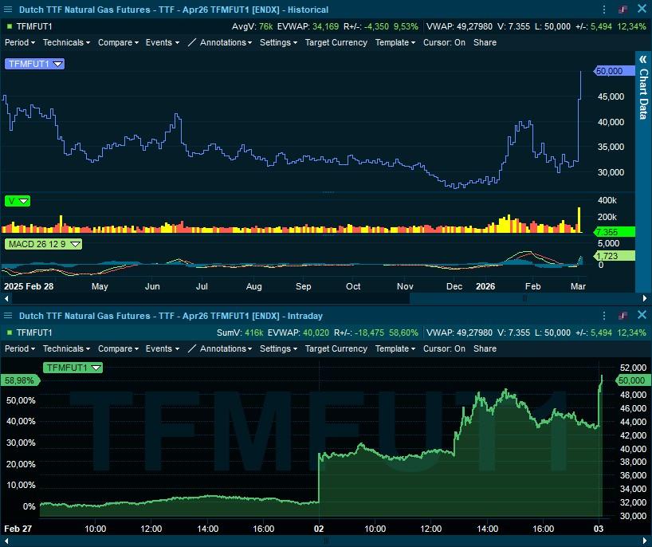The width and height of the screenshot is (652, 547).
Task: Open the Technicals menu in Historical chart
Action: coord(66,42)
